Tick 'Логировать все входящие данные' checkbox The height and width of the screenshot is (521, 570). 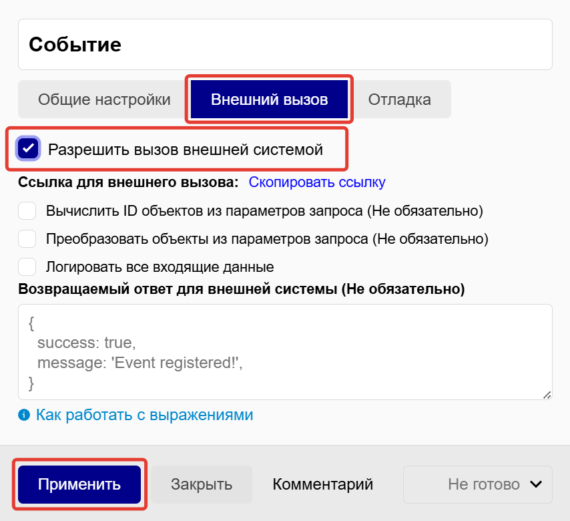point(27,267)
